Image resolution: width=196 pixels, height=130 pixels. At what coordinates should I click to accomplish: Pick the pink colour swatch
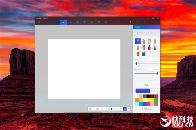[152, 104]
